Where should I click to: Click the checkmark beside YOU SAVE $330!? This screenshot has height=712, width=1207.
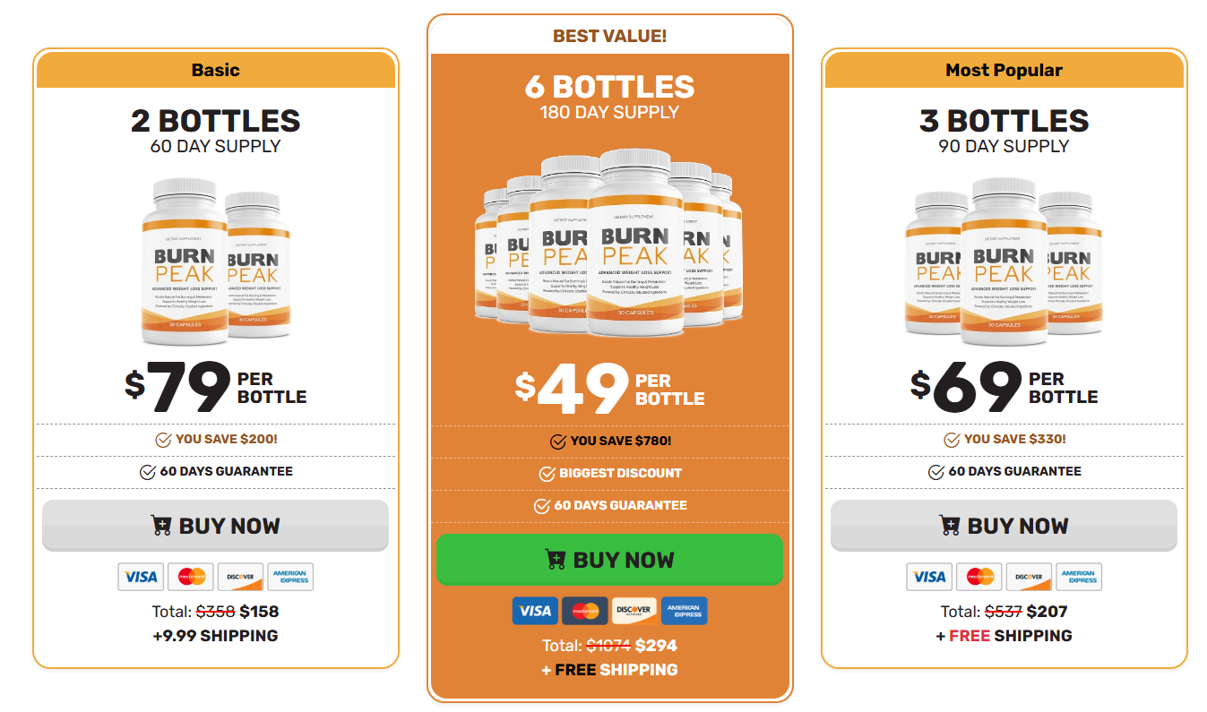point(952,440)
